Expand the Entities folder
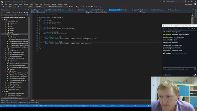197x111 pixels. 6,29
